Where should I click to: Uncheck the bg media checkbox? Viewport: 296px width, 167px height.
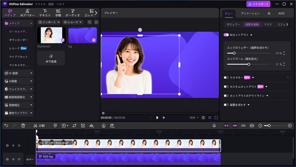coord(94,40)
